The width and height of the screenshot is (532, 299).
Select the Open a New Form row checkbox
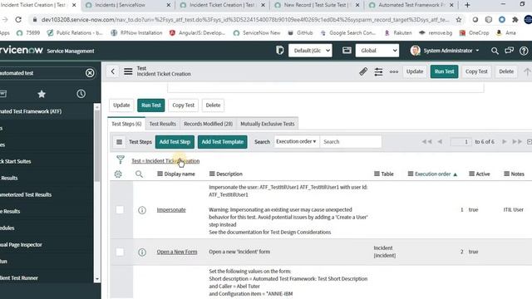120,252
